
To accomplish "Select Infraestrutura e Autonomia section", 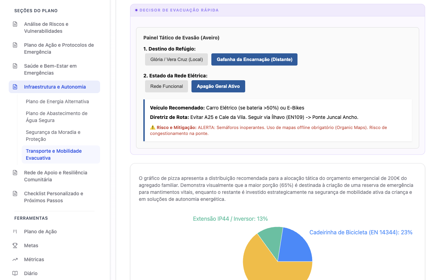I will click(54, 87).
